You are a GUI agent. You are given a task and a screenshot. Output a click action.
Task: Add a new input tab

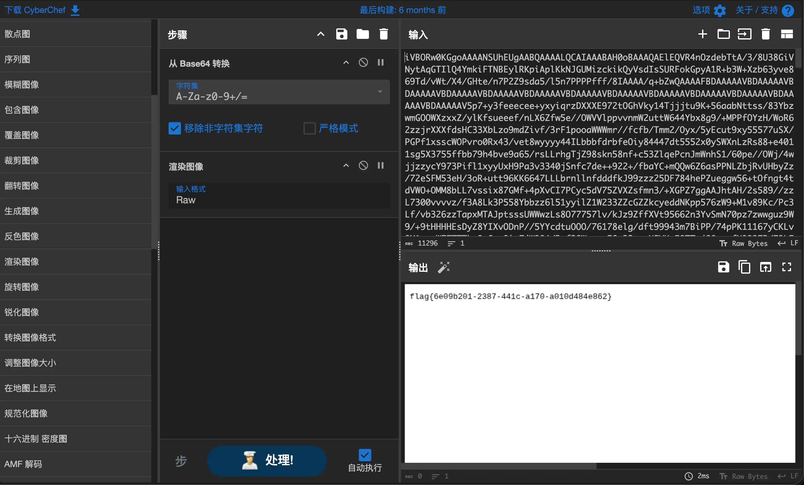(x=702, y=34)
